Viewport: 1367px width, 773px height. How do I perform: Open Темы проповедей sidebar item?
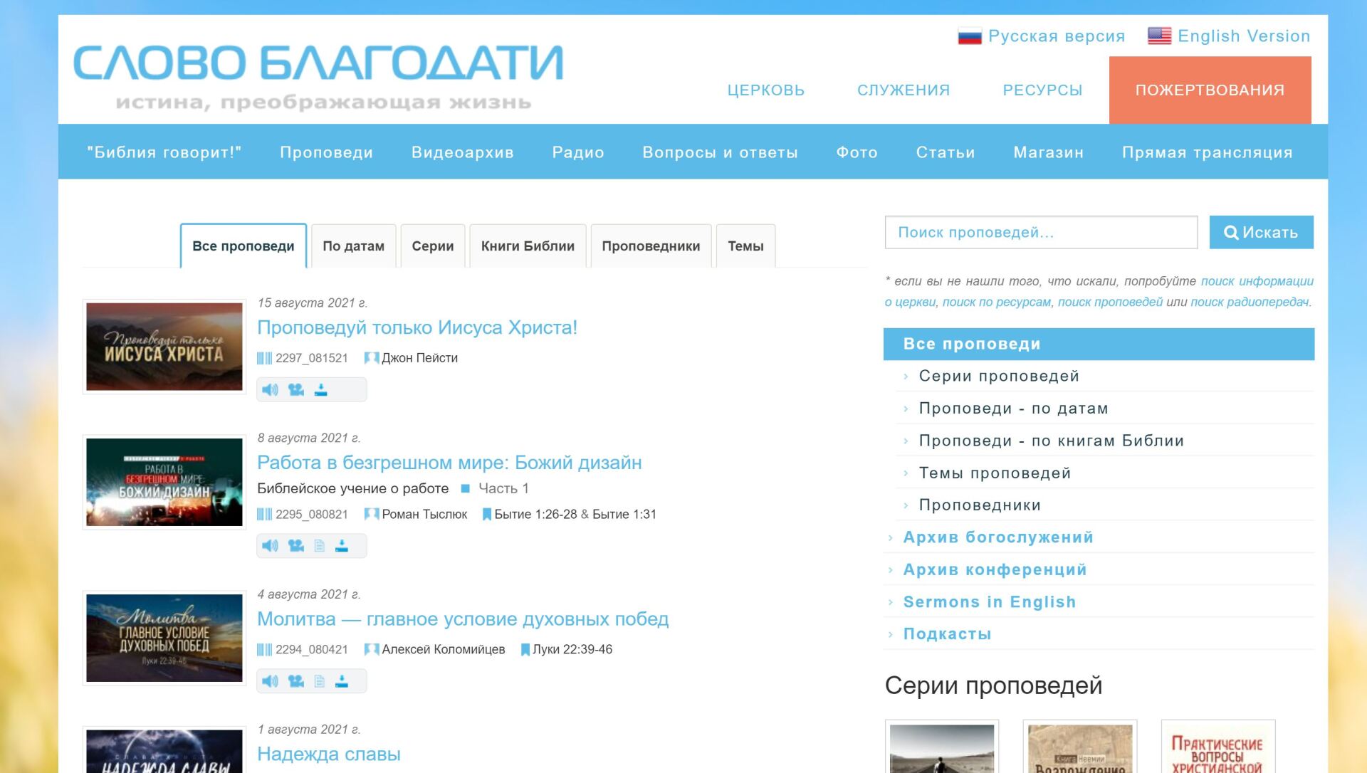pos(995,473)
